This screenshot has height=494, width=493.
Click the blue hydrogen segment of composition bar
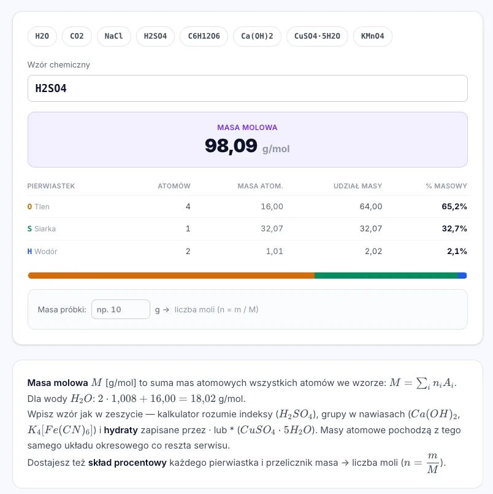tap(462, 276)
